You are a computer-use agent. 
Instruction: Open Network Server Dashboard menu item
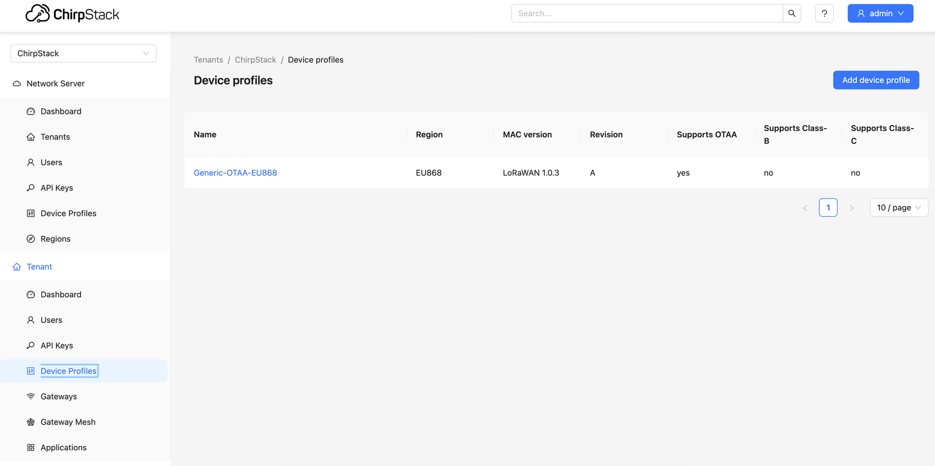pyautogui.click(x=85, y=111)
